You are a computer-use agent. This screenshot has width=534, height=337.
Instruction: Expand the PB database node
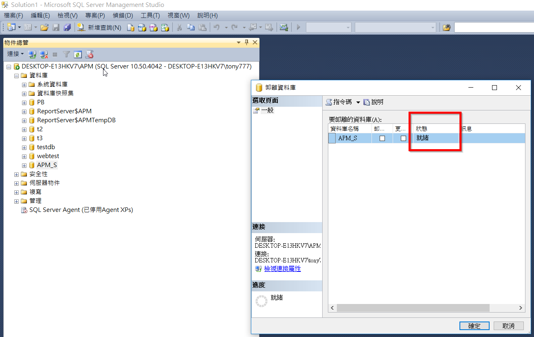pos(24,103)
